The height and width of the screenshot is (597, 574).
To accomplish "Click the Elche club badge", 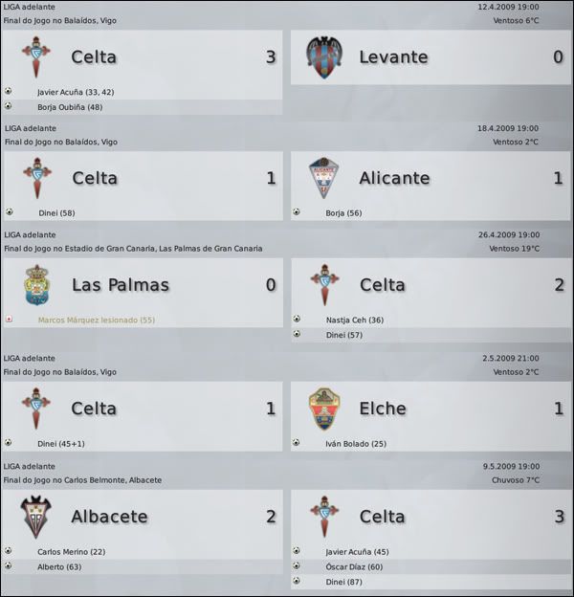I will point(324,409).
